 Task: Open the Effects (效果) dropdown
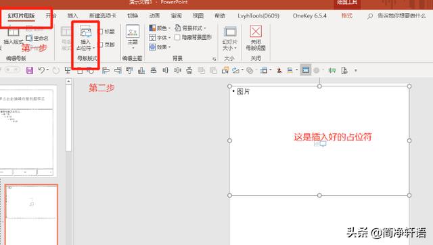coord(160,47)
